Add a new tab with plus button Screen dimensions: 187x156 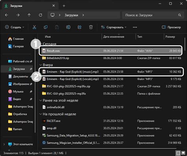(64, 6)
